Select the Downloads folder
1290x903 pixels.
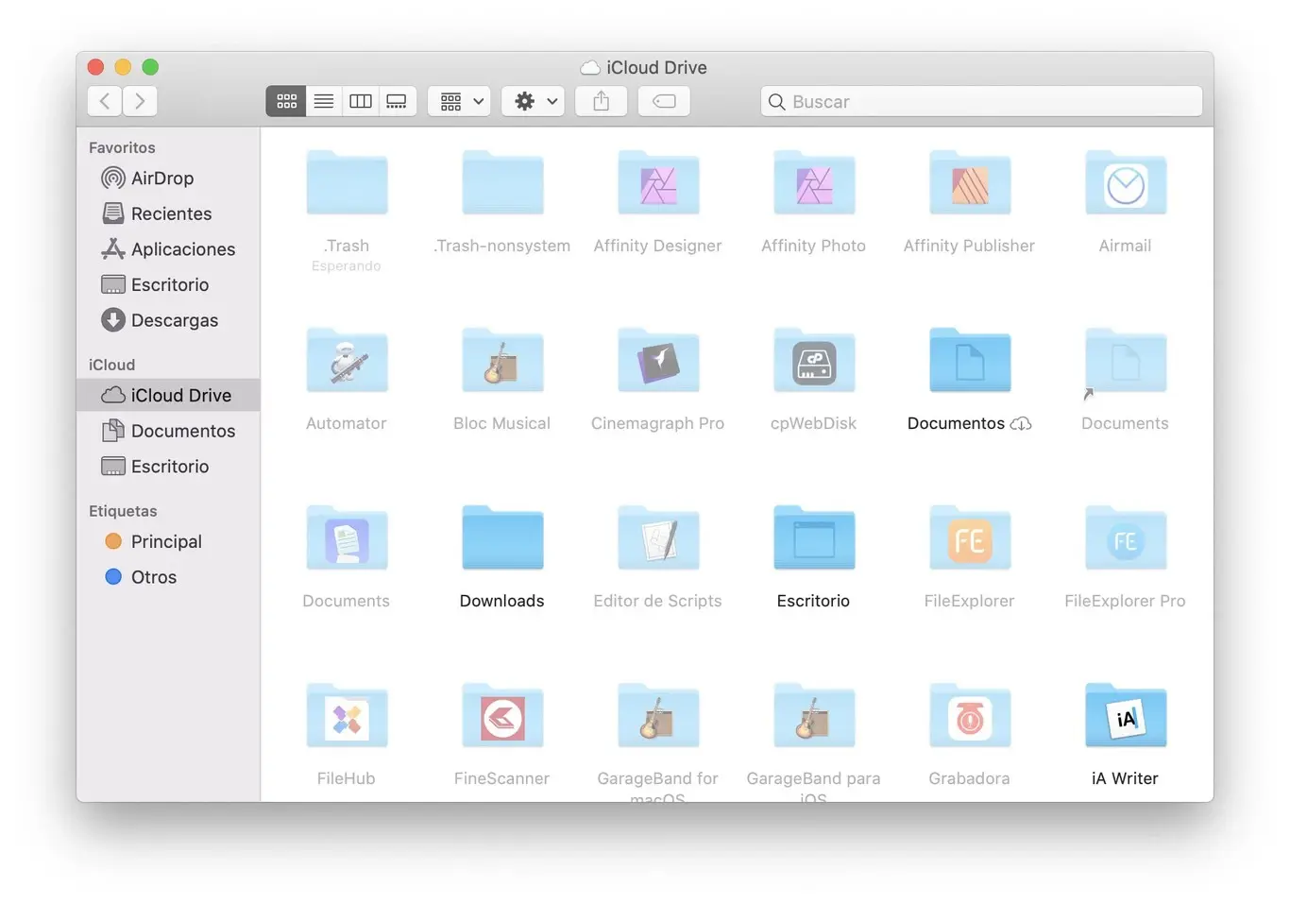[x=502, y=538]
